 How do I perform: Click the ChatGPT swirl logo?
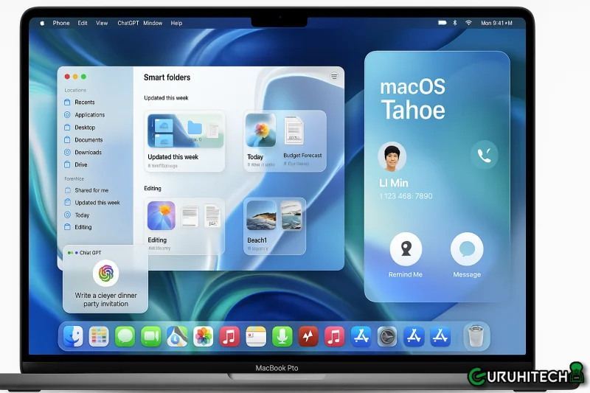105,273
